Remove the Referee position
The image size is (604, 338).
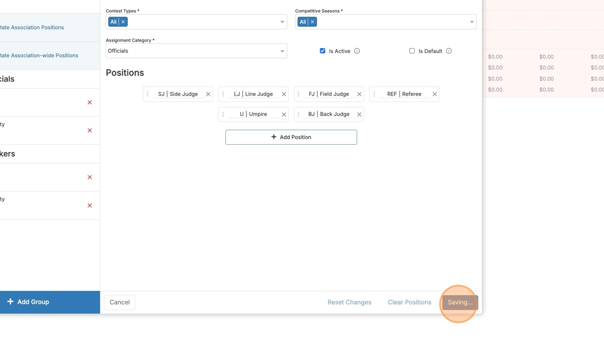[x=435, y=94]
